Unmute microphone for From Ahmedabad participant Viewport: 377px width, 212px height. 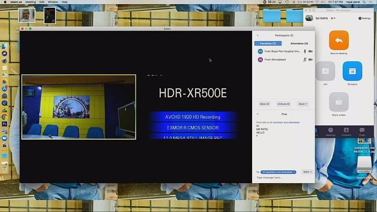[x=305, y=59]
